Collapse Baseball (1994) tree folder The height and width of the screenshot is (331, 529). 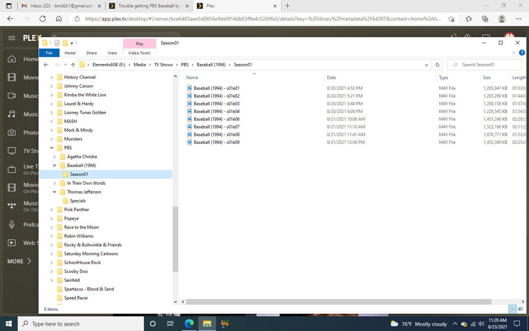point(54,166)
